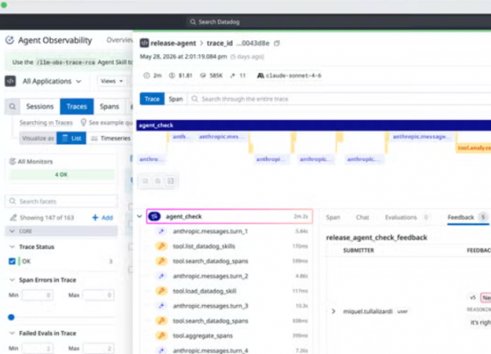Click the agent_check span agent icon
This screenshot has height=354, width=491.
(155, 217)
